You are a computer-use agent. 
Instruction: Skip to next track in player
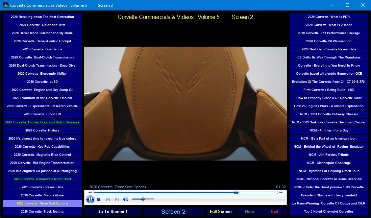(x=117, y=199)
